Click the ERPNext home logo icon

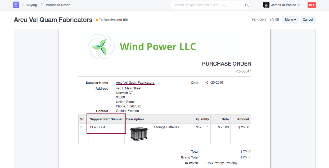point(16,5)
